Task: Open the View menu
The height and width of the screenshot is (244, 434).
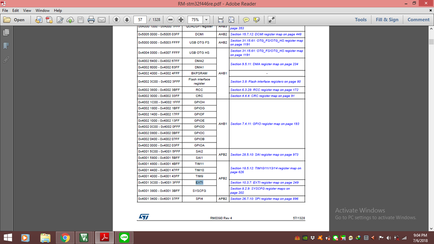Action: (x=27, y=10)
